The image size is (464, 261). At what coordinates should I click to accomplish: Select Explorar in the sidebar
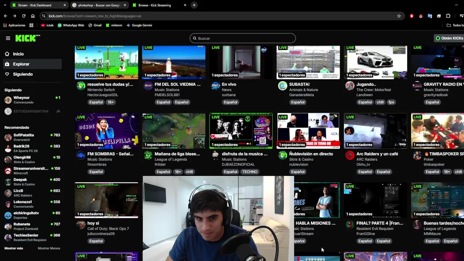(32, 64)
